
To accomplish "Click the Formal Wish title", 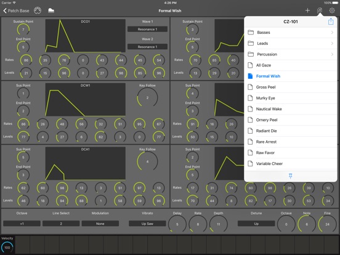I will [x=170, y=10].
